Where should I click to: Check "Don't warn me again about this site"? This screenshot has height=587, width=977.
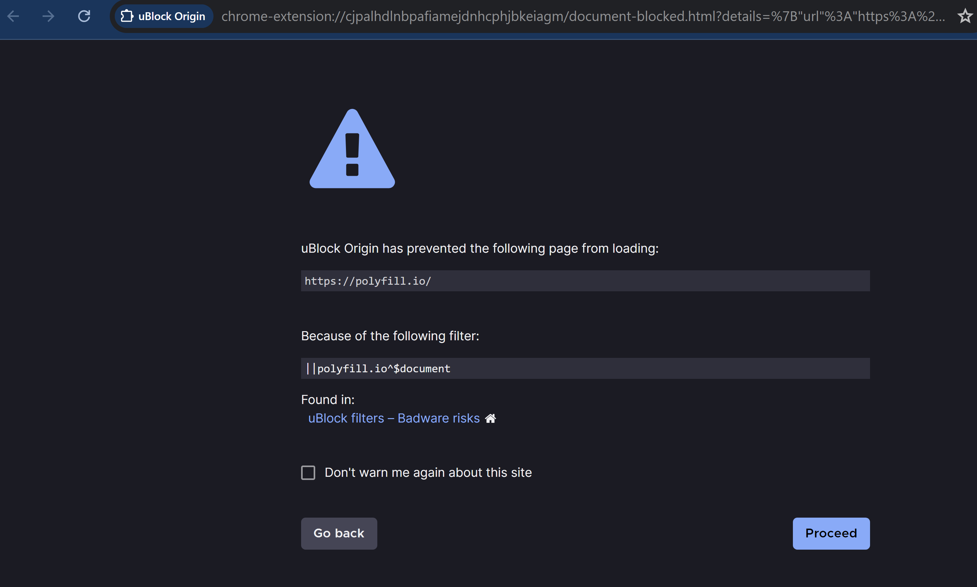308,472
